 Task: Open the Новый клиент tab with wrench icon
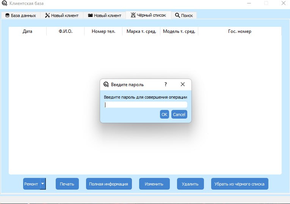(62, 15)
